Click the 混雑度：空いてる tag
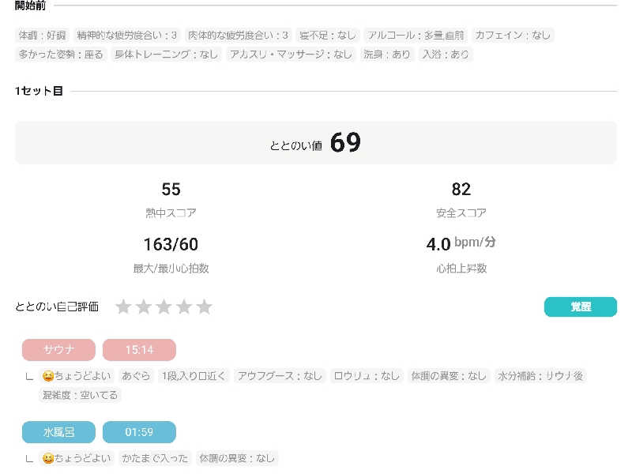Screen dimensions: 632x474 click(80, 395)
